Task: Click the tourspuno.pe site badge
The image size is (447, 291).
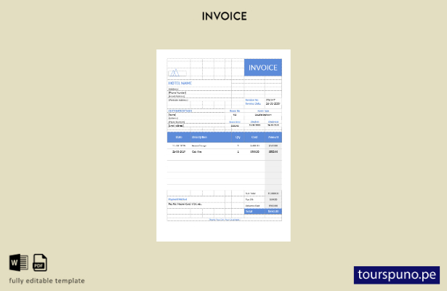Action: coord(397,275)
